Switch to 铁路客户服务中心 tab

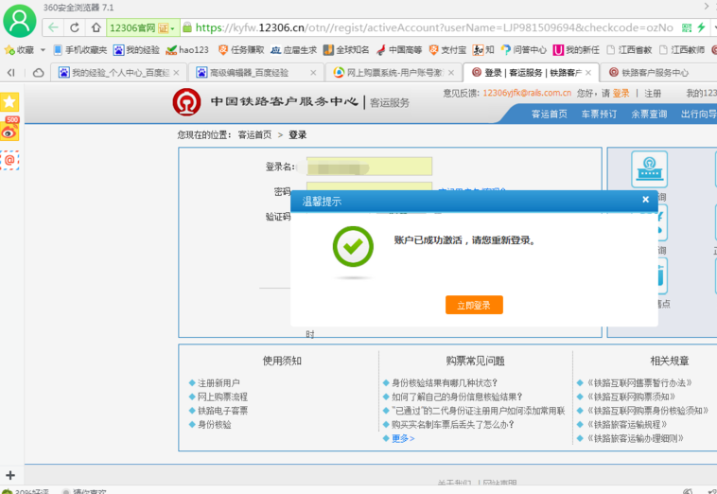pyautogui.click(x=655, y=73)
